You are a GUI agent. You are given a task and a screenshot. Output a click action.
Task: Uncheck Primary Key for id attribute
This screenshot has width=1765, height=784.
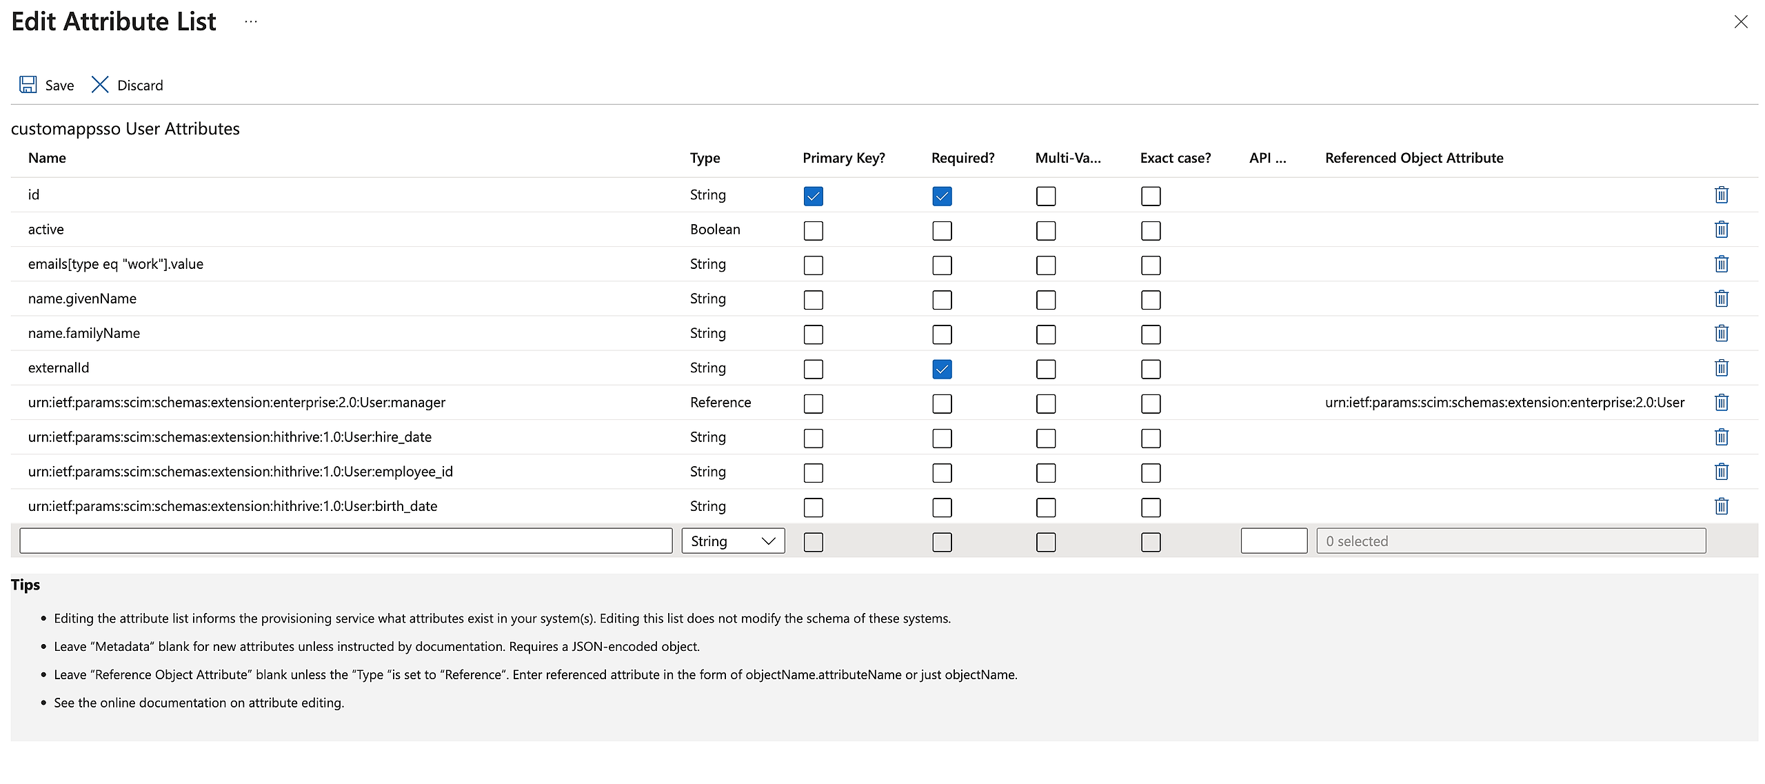click(813, 196)
